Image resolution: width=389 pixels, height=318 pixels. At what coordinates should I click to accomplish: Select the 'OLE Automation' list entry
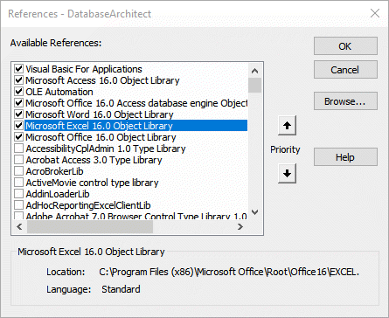coord(59,92)
